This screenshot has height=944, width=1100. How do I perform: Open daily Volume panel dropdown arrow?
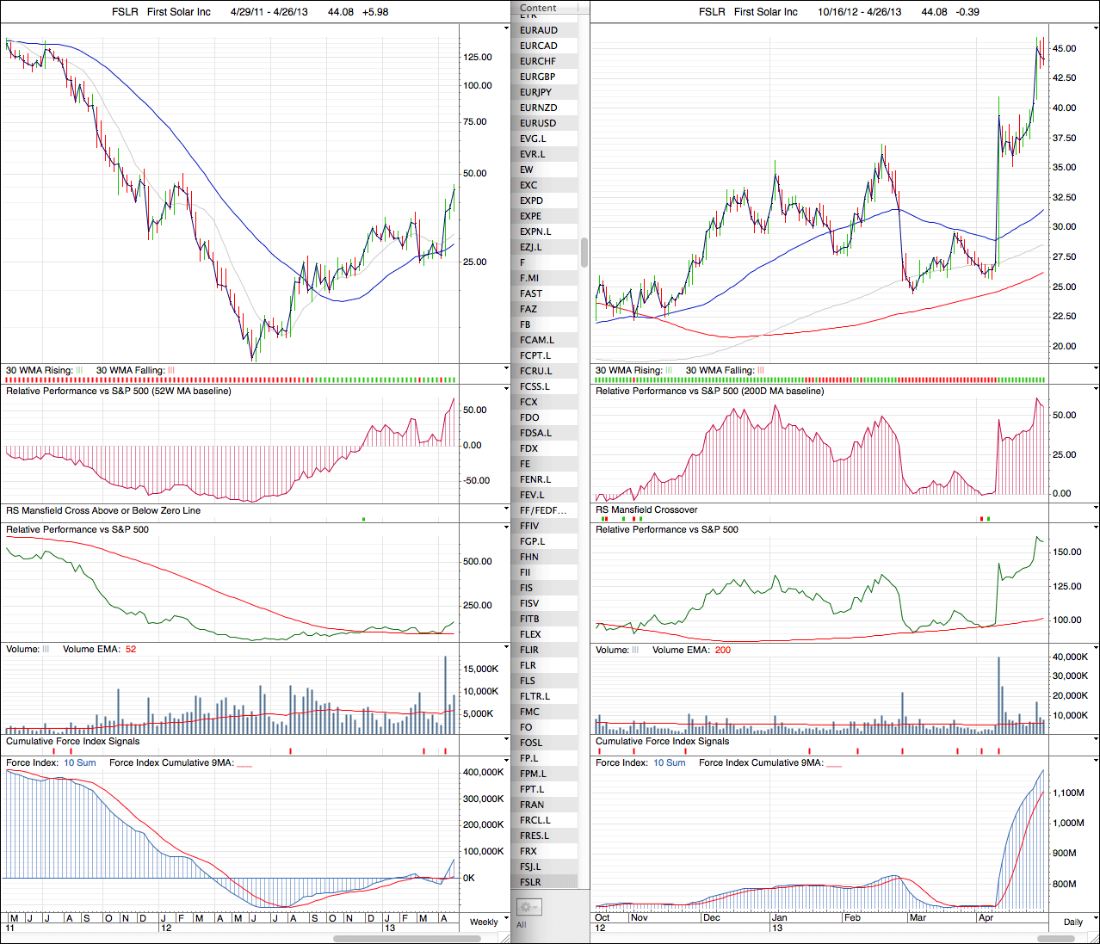pyautogui.click(x=1095, y=648)
